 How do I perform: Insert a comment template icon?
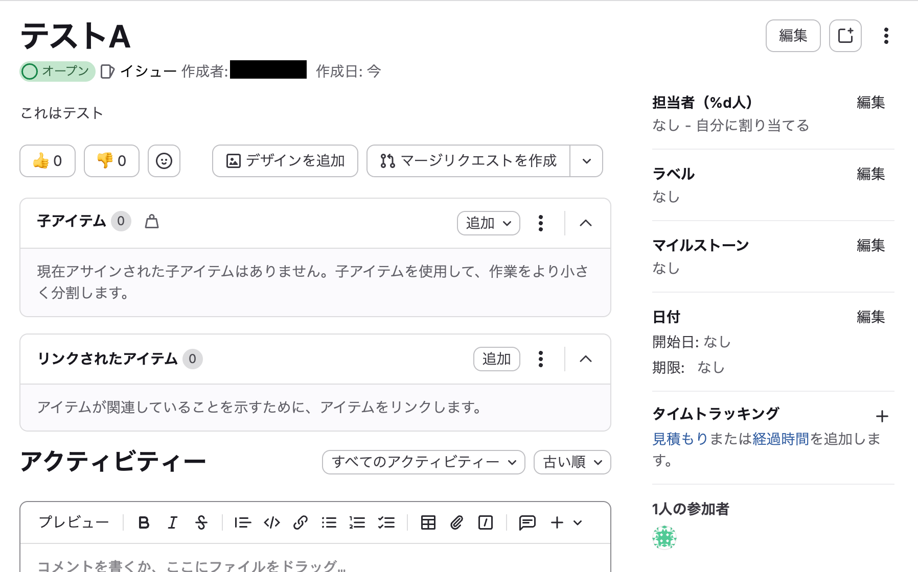(527, 522)
